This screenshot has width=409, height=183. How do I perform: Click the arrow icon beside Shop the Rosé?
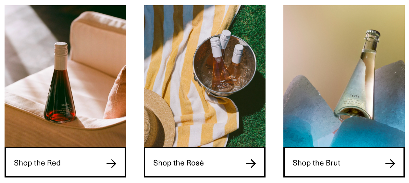251,163
